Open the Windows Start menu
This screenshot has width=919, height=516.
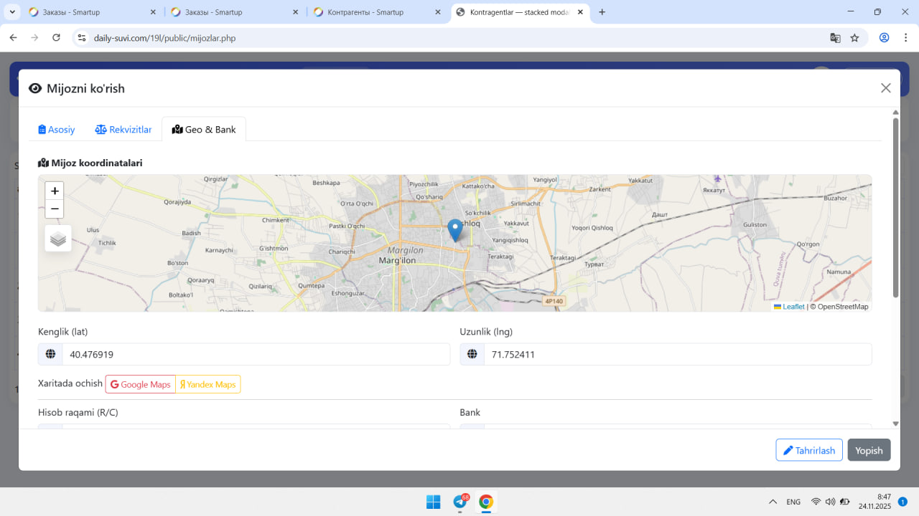click(x=434, y=502)
